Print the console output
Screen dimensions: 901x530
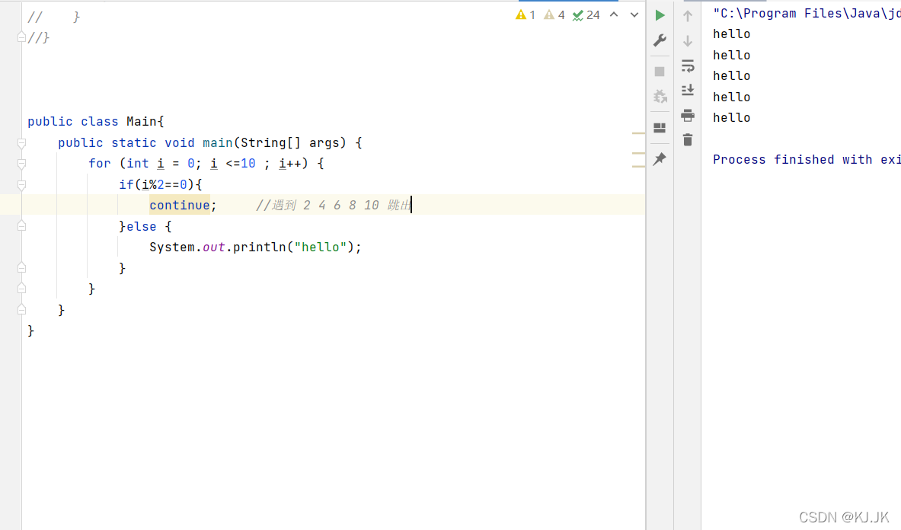(x=687, y=115)
